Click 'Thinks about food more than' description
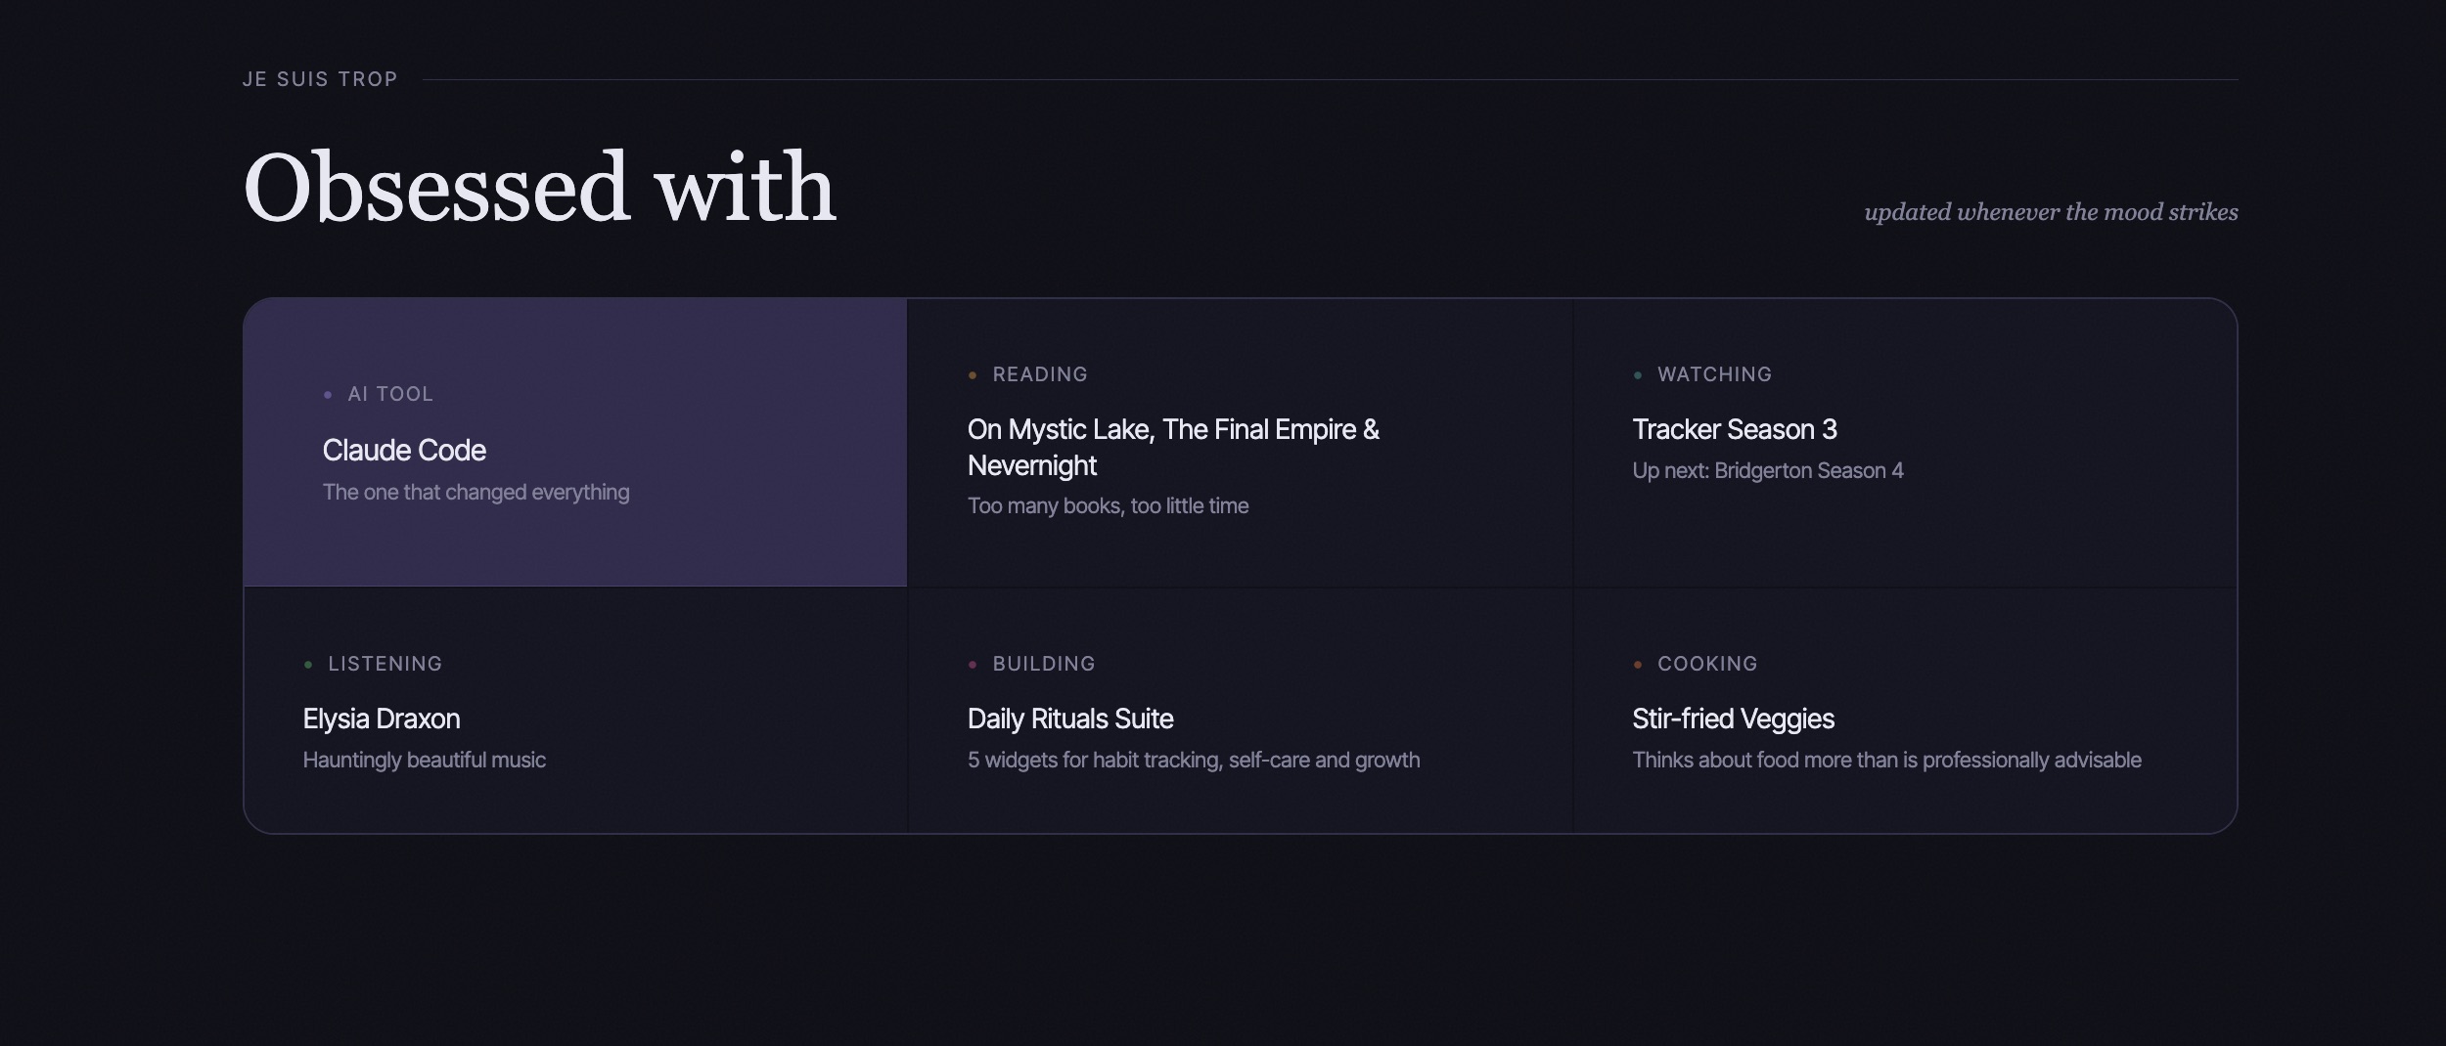 coord(1887,760)
